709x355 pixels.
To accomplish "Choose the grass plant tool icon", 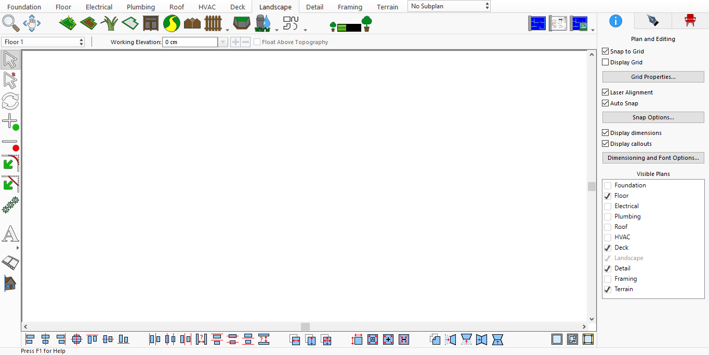I will [109, 23].
